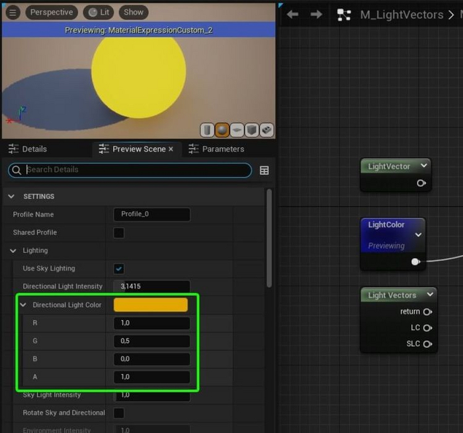Screen dimensions: 463x433
Task: Toggle the Shared Profile checkbox
Action: (119, 232)
